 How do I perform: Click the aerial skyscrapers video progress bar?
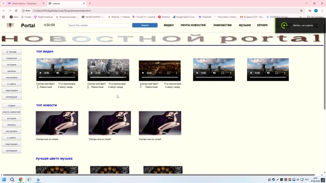(x=108, y=77)
